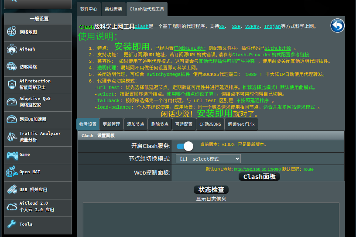Screen dimensions: 356x237
Task: Click the switchyomega插件 text
Action: [x=168, y=74]
